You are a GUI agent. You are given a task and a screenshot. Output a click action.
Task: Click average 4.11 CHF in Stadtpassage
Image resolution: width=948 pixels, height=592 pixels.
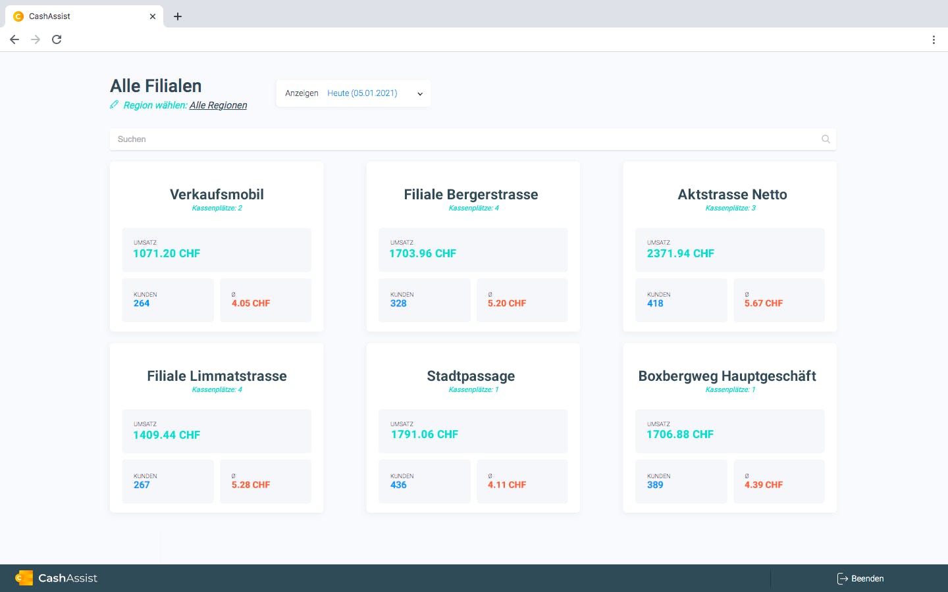pos(507,485)
